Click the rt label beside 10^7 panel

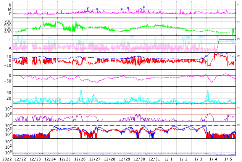tap(238, 108)
